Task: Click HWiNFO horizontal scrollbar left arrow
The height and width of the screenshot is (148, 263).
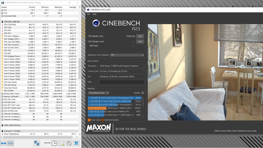Action: 2,137
